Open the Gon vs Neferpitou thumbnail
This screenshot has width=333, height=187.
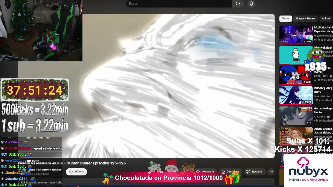(296, 116)
